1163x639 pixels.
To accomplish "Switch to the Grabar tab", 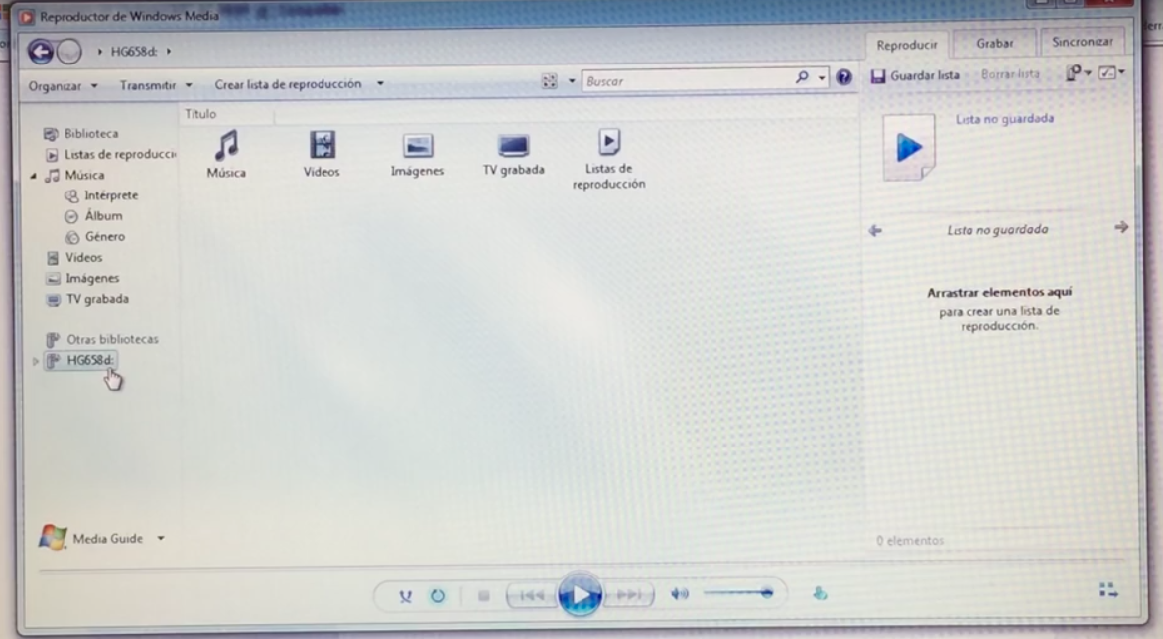I will [x=994, y=44].
